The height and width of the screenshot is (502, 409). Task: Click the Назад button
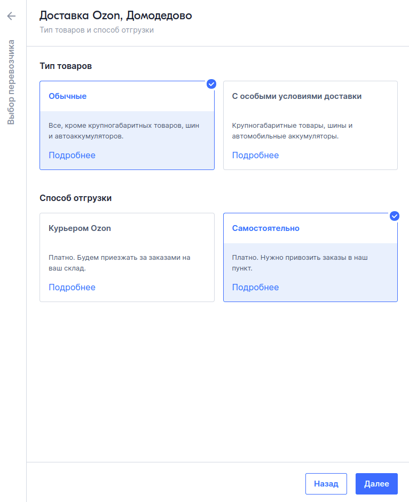pyautogui.click(x=326, y=484)
